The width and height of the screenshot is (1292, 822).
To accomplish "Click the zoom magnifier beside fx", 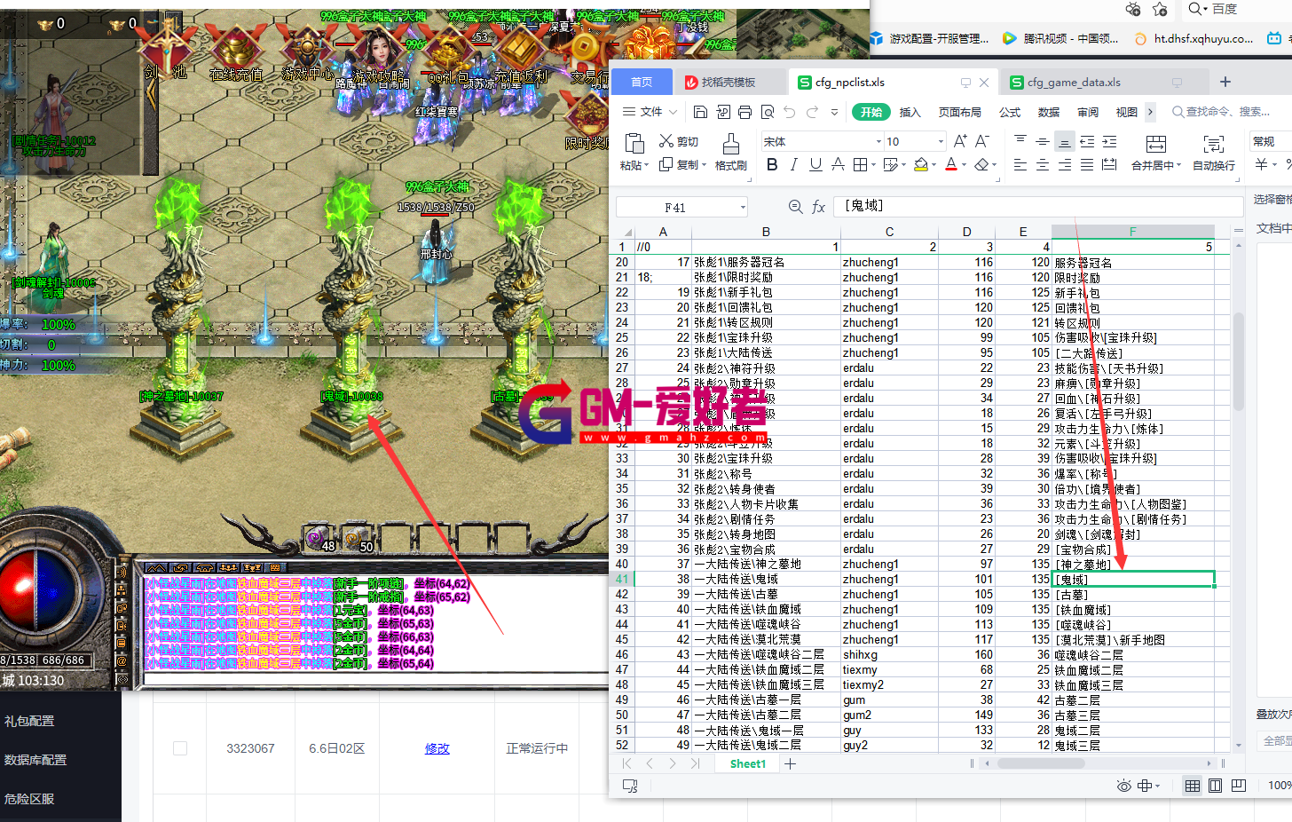I will [x=796, y=207].
